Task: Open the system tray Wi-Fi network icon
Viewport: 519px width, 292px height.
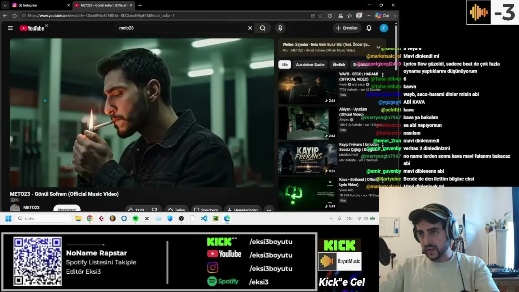Action: [359, 219]
